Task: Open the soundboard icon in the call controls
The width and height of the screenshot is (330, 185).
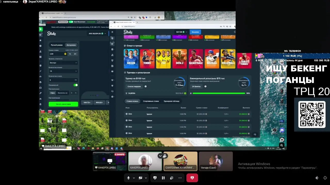Action: click(x=172, y=178)
